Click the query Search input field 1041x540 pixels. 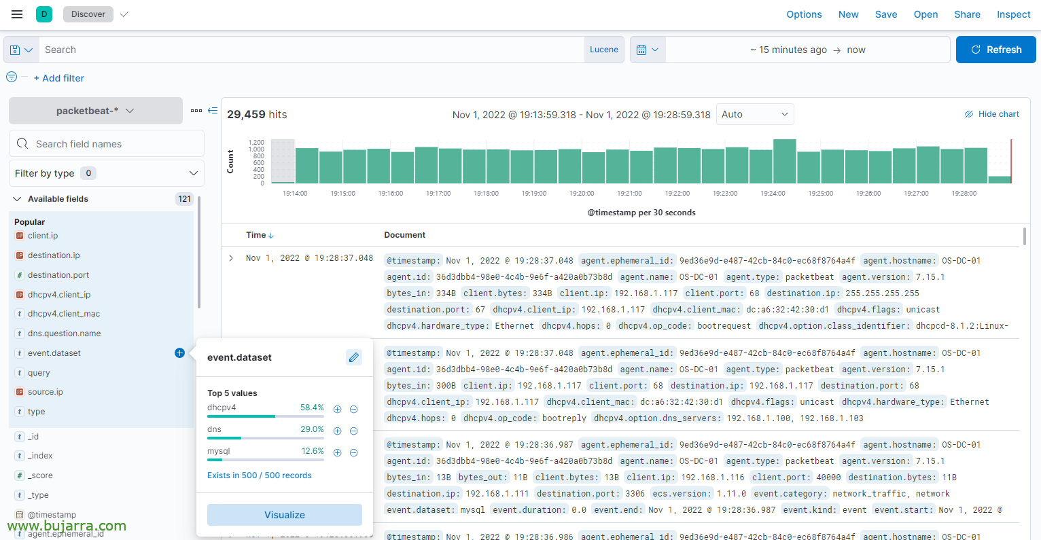(x=311, y=50)
